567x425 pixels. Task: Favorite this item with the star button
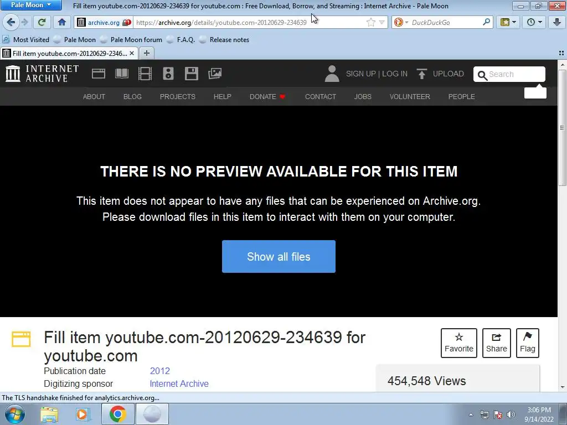pyautogui.click(x=459, y=343)
